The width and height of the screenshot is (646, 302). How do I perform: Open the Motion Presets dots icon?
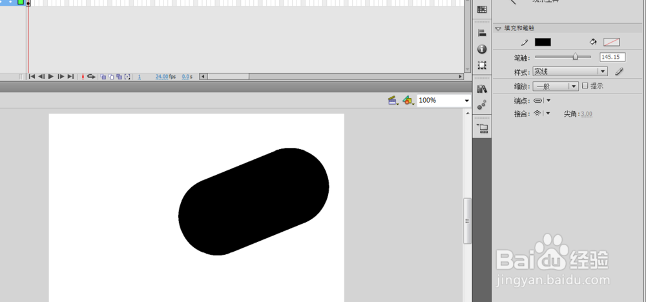click(x=482, y=105)
